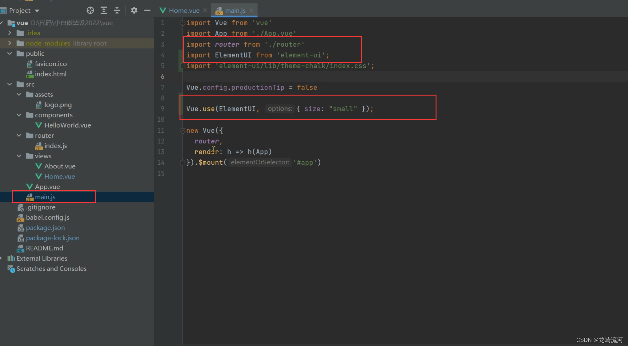
Task: Click the JS file icon beside babel.config.js
Action: point(20,218)
